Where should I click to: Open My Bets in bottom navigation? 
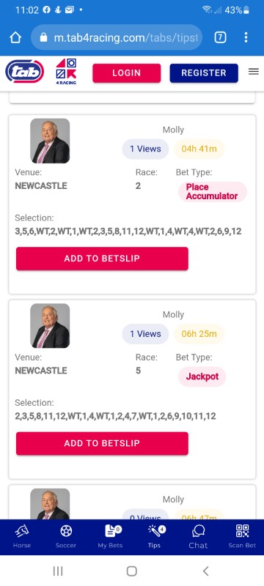(110, 536)
